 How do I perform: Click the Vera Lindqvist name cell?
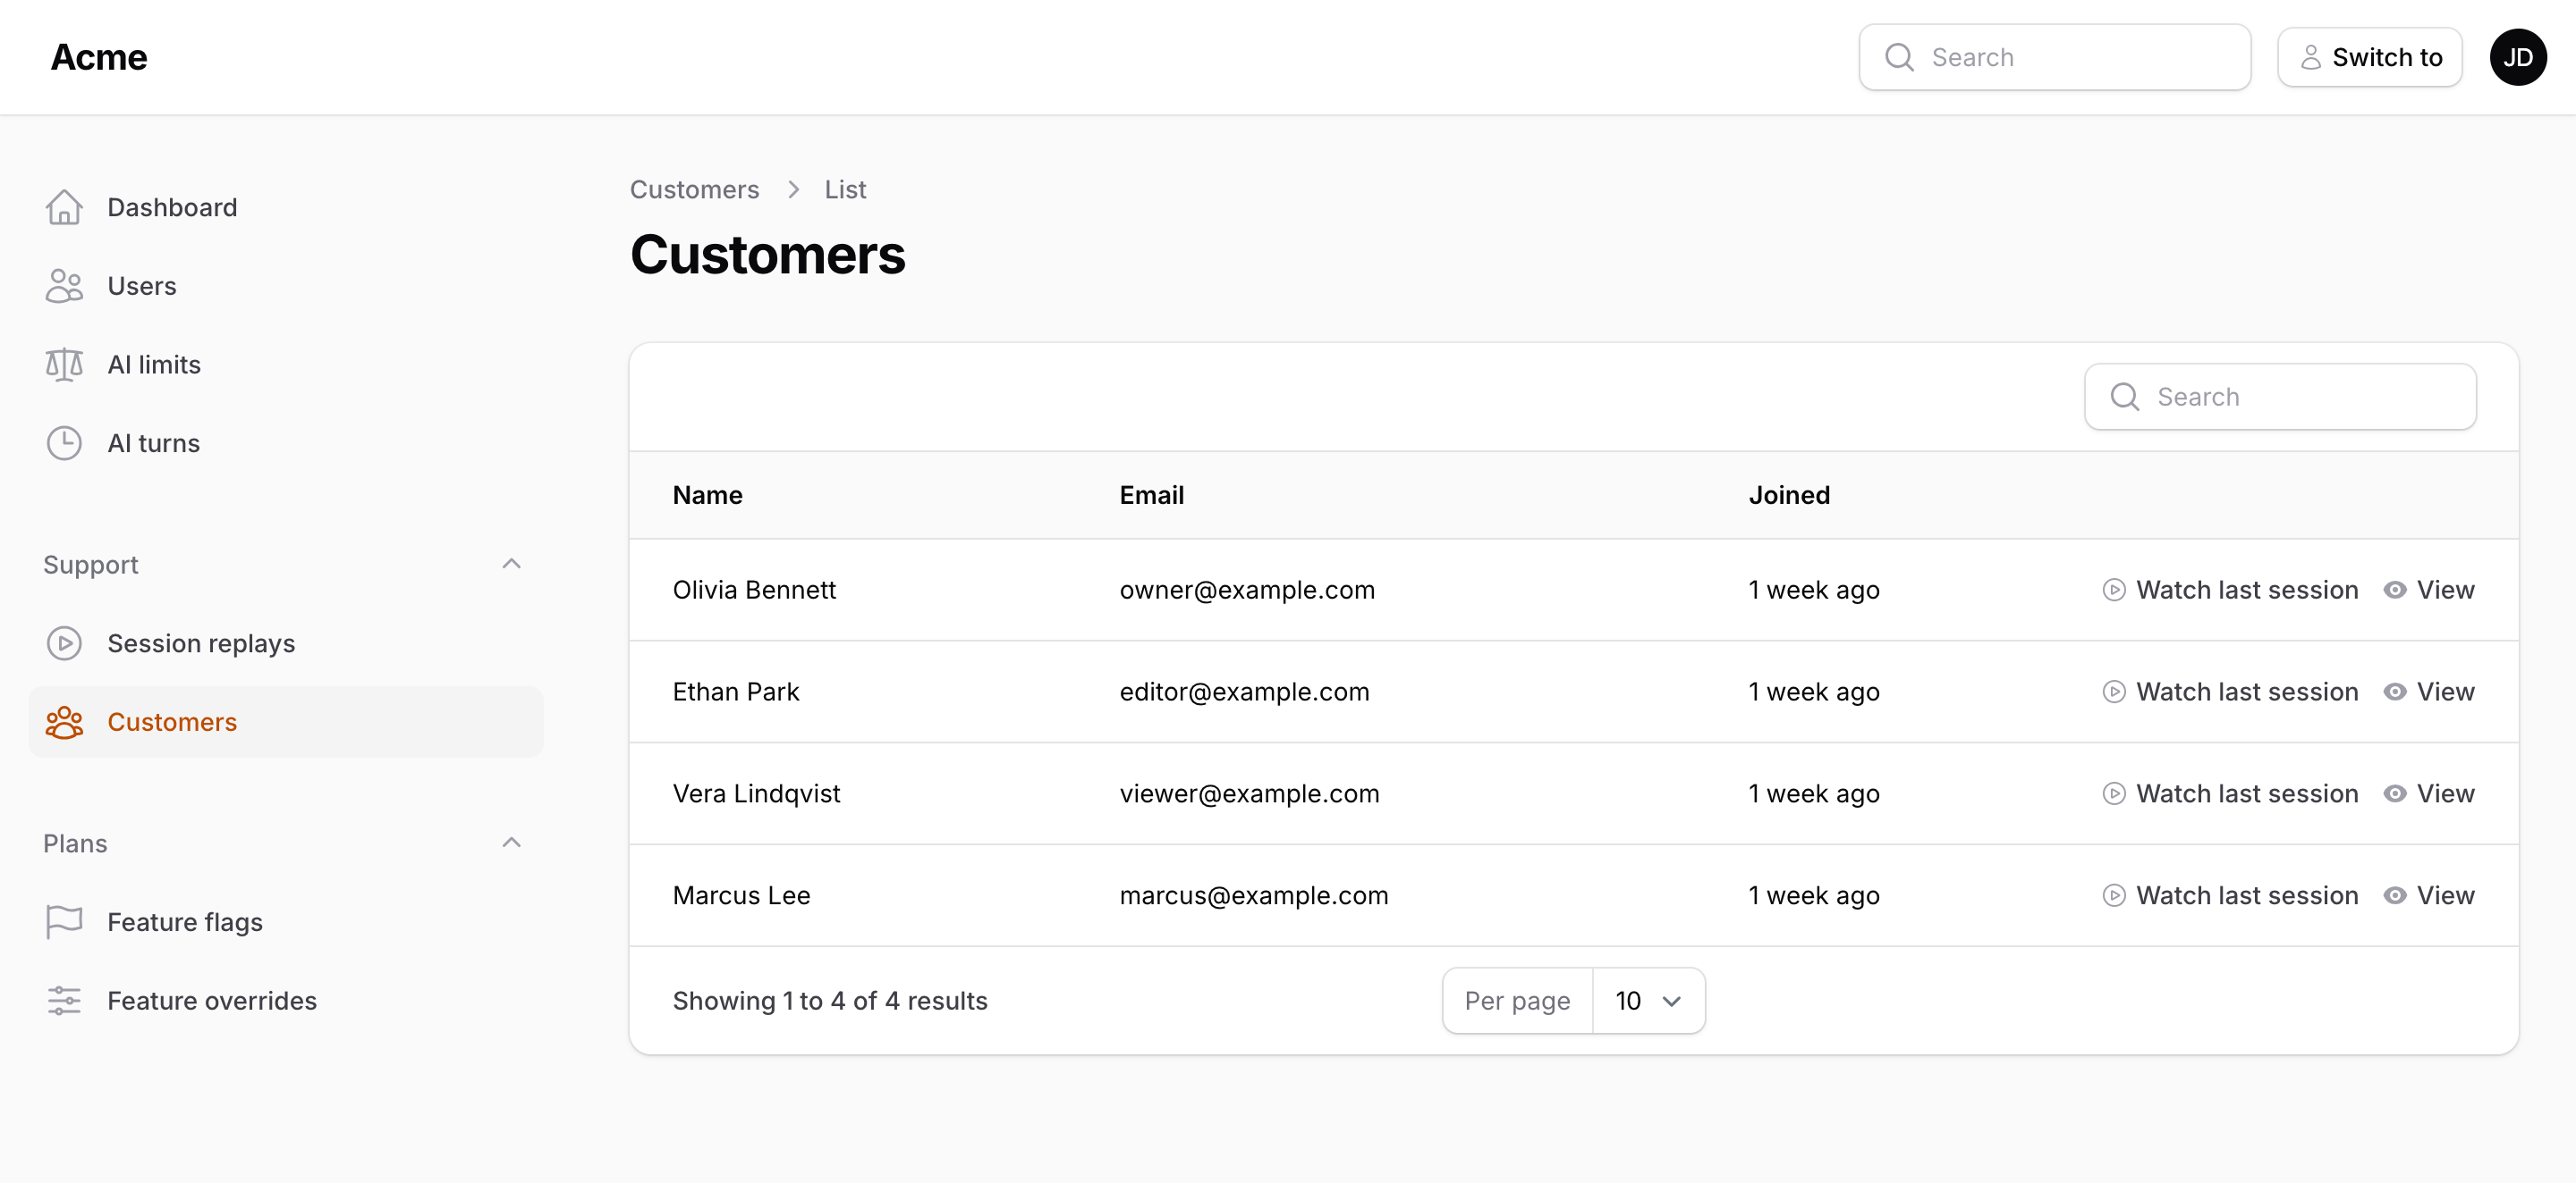(x=756, y=793)
